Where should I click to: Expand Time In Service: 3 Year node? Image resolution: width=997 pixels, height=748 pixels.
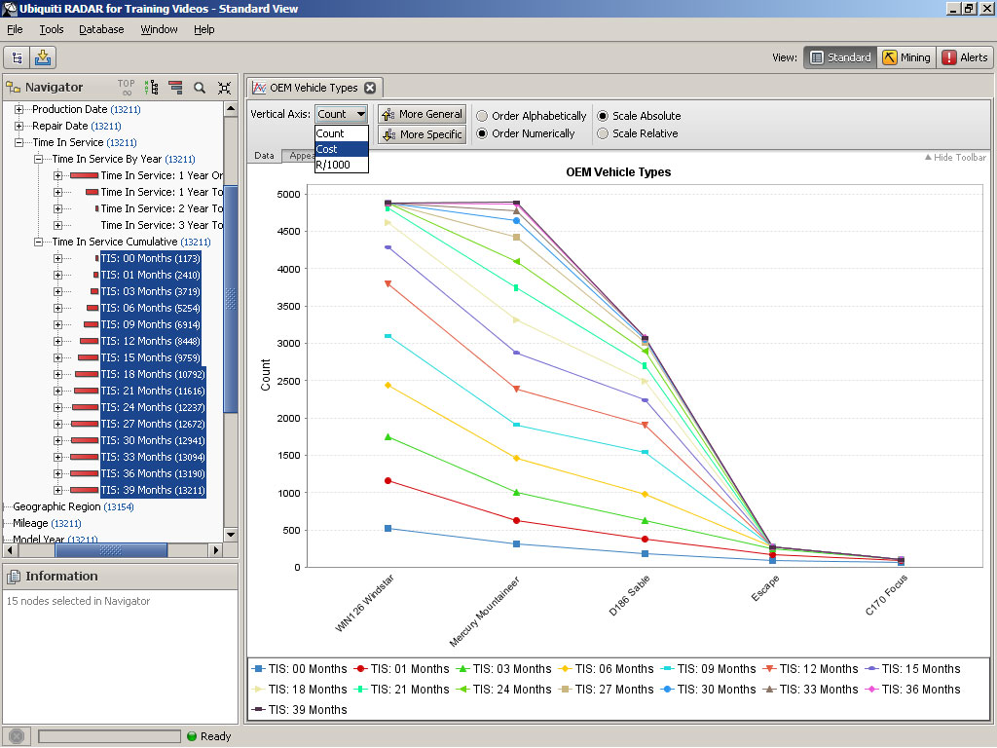(x=57, y=225)
